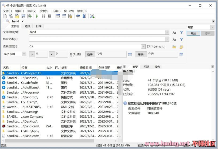Switch to the 选项 tab
Viewport: 218px width, 149px height.
(x=28, y=26)
